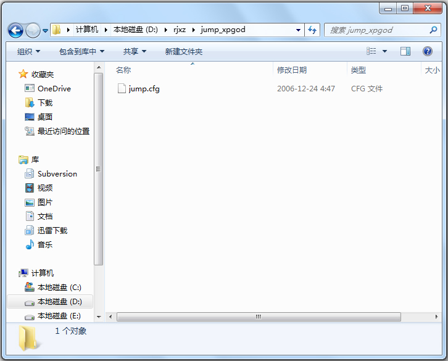448x361 pixels.
Task: Open the 视频 library
Action: (45, 188)
